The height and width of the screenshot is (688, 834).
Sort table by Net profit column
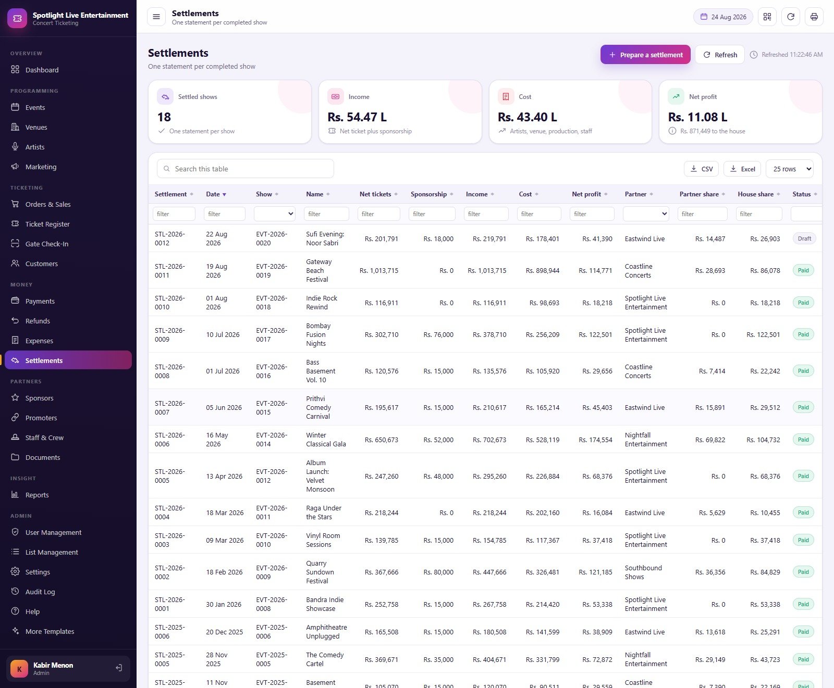tap(590, 194)
